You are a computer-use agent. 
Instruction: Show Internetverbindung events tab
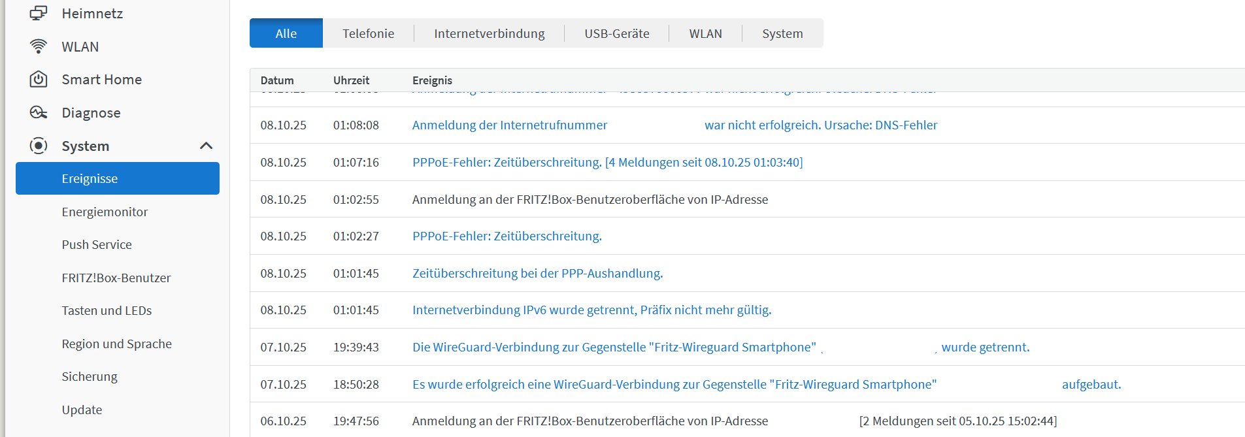pyautogui.click(x=489, y=33)
